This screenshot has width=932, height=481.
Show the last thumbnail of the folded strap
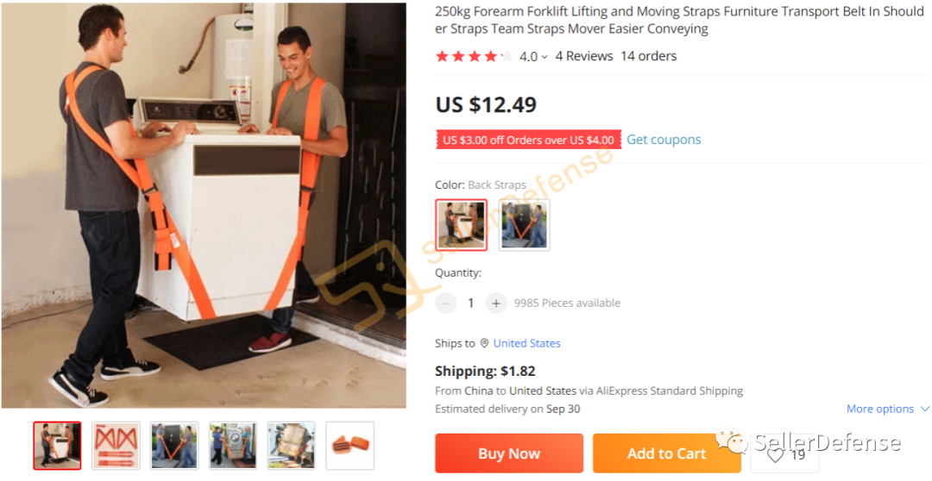click(349, 446)
